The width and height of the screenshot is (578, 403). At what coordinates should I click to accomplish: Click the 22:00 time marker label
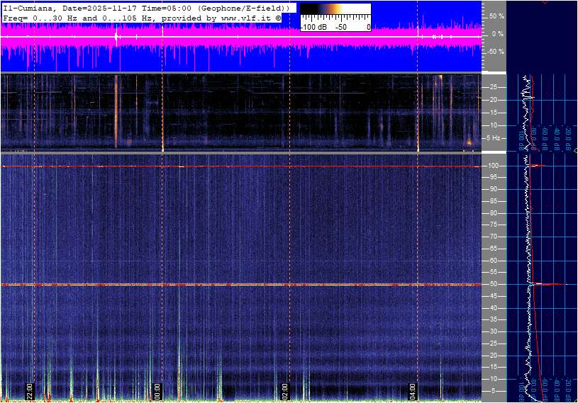pyautogui.click(x=30, y=392)
